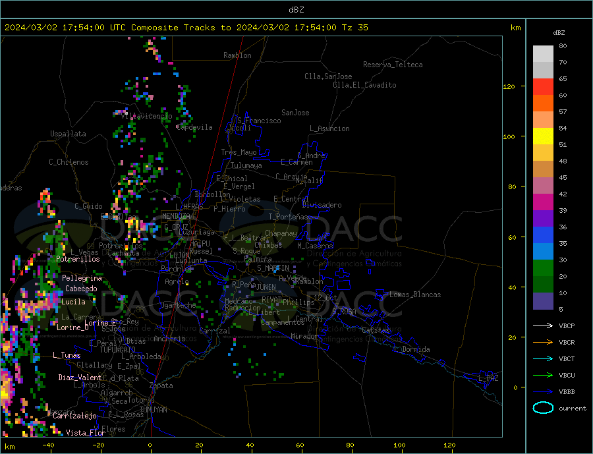
Task: Click the 'VBCP' legend label
Action: (x=567, y=326)
